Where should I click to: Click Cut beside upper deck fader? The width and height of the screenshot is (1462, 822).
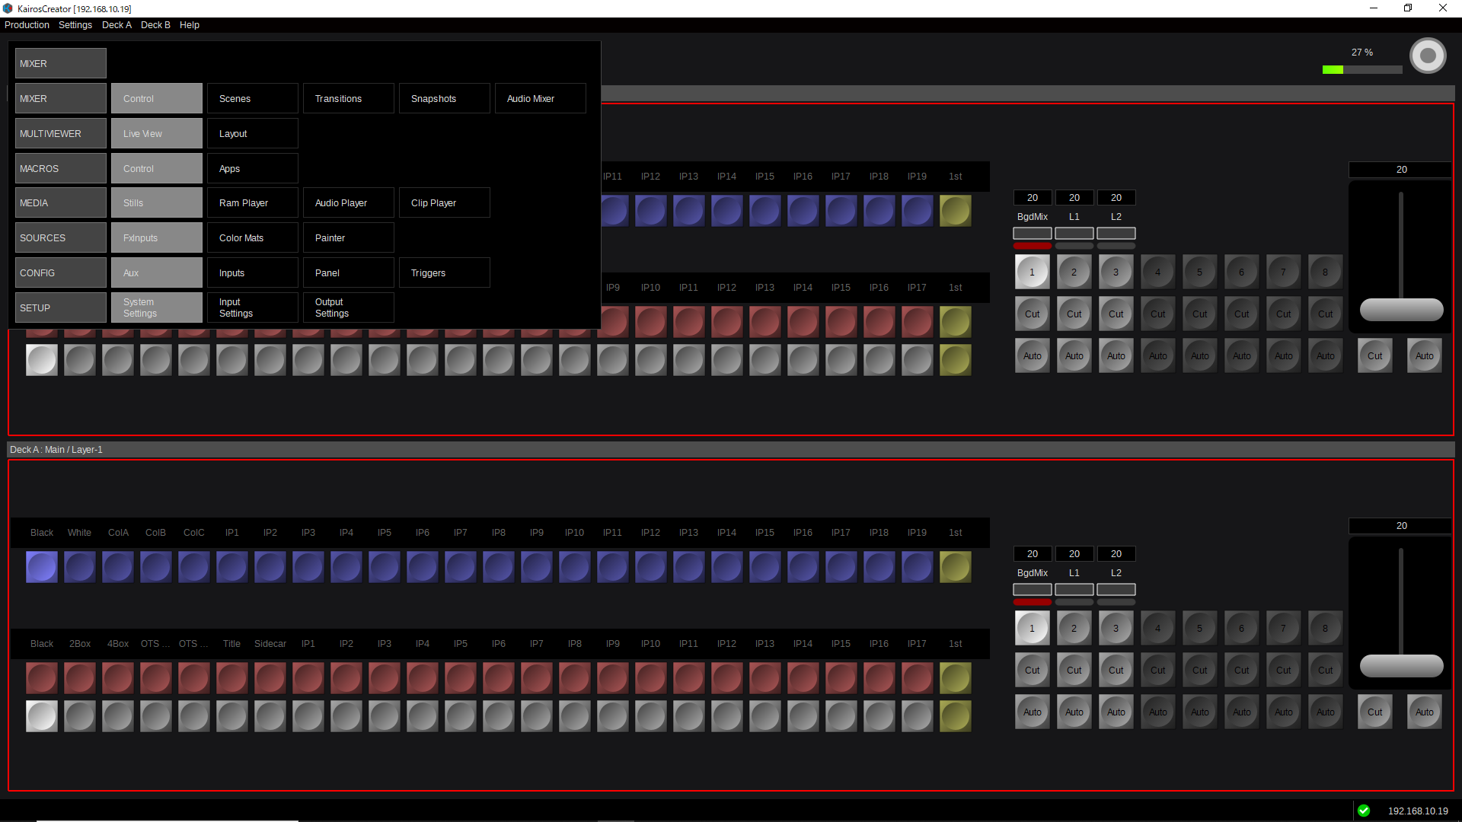(x=1374, y=356)
